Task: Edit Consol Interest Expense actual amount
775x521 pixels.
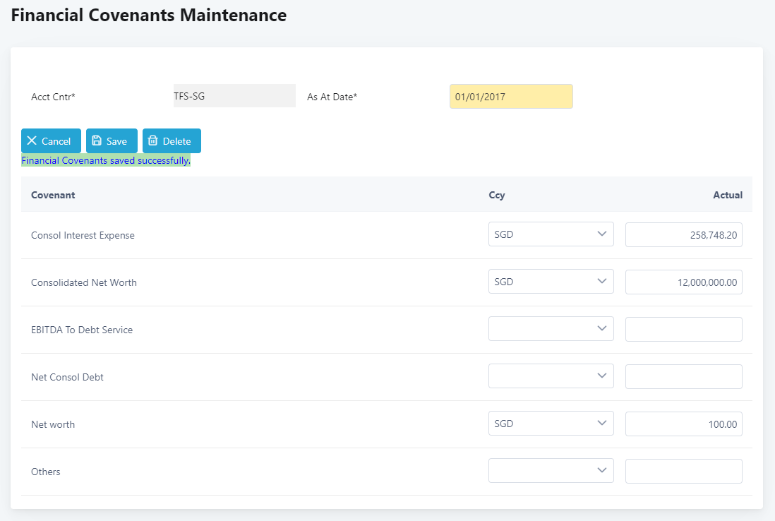Action: click(683, 235)
